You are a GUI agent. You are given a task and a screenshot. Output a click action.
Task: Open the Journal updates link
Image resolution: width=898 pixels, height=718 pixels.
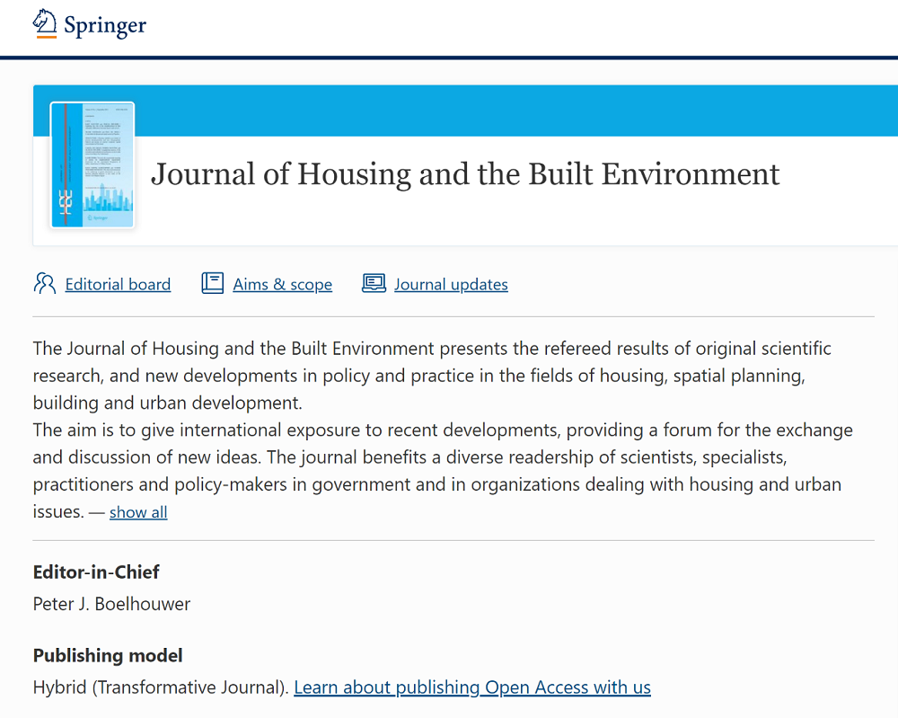click(451, 285)
